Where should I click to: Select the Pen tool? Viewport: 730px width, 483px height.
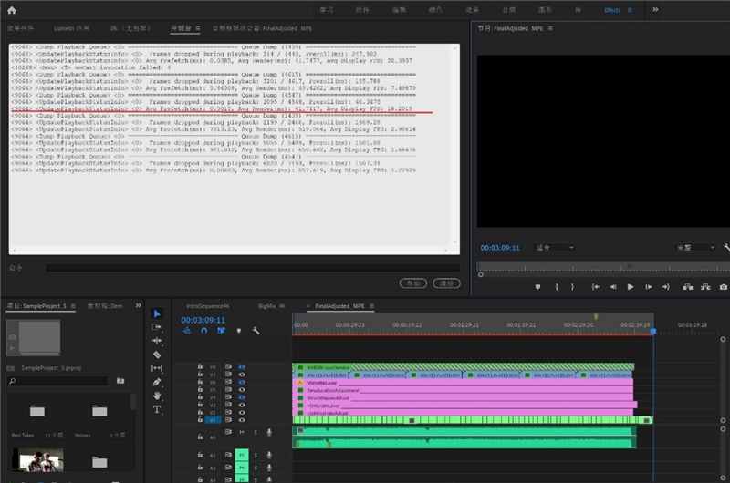coord(157,382)
